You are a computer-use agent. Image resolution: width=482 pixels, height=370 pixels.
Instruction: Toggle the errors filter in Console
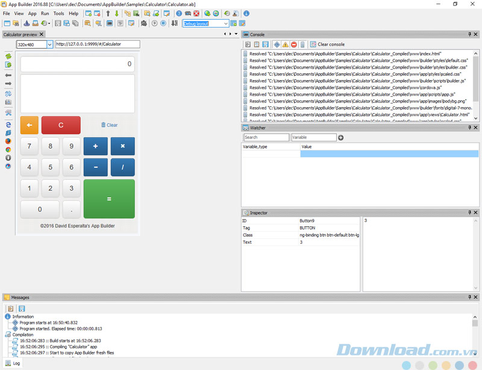293,45
